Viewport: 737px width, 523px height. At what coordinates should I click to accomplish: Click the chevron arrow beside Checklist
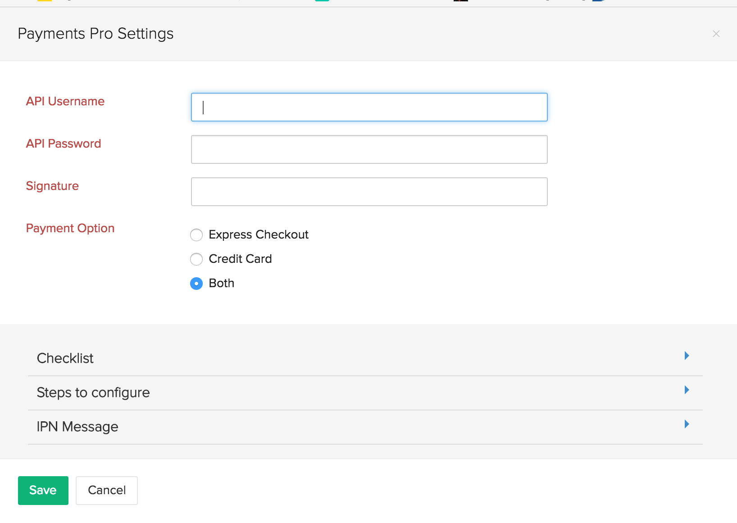click(687, 356)
